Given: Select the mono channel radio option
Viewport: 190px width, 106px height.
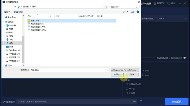Looking at the screenshot, I should click(127, 89).
